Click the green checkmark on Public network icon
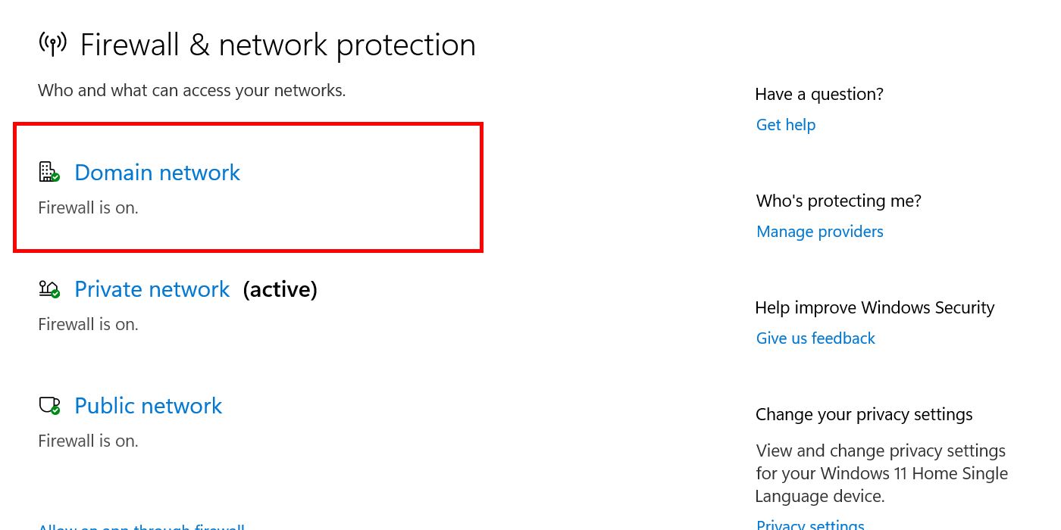 tap(56, 410)
